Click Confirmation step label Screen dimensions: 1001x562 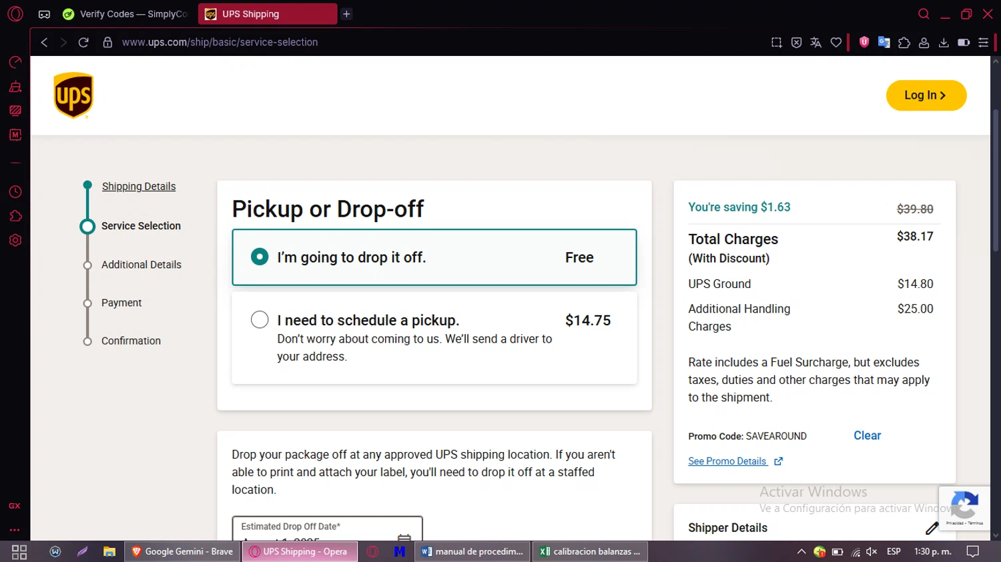coord(131,341)
